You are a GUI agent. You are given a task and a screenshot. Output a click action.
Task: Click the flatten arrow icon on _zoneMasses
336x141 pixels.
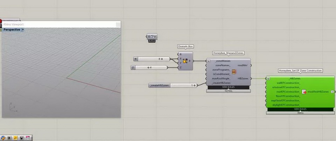click(x=209, y=61)
